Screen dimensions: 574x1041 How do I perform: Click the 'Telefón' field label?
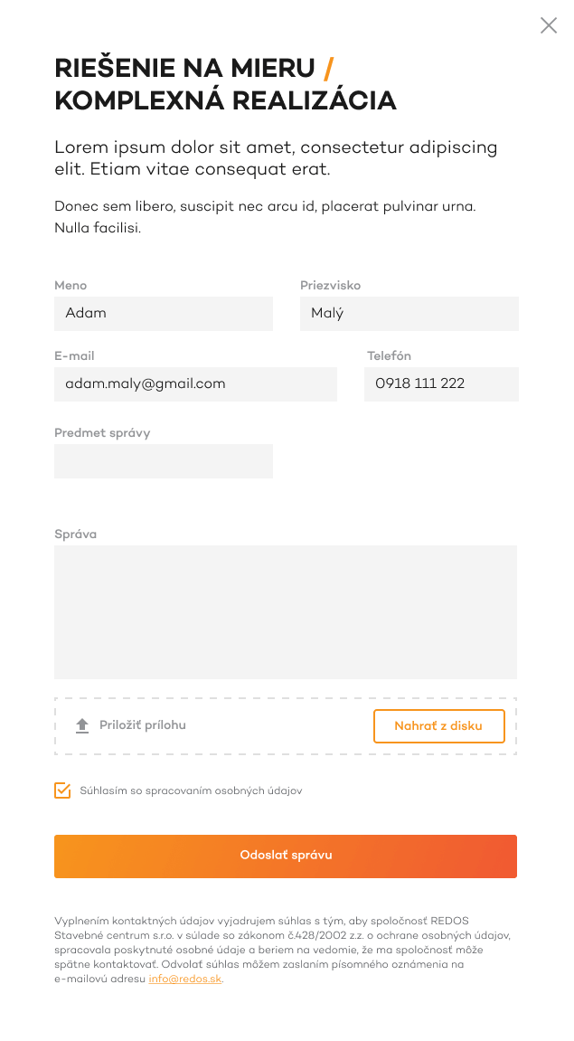tap(389, 355)
